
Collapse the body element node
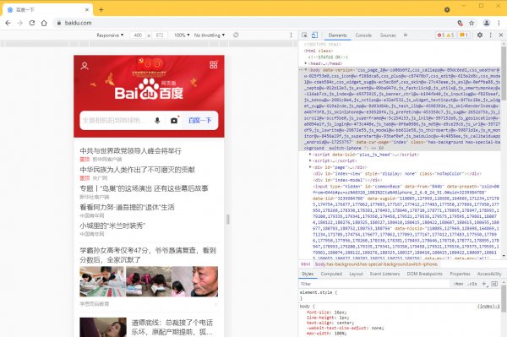coord(306,70)
